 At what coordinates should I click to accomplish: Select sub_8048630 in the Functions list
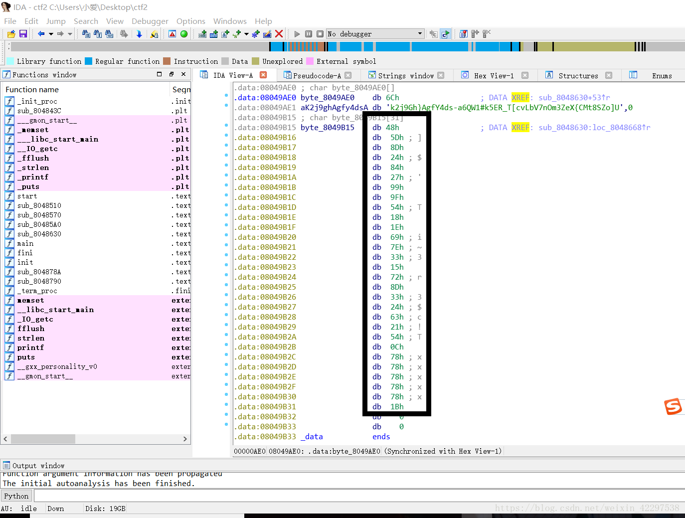[39, 234]
